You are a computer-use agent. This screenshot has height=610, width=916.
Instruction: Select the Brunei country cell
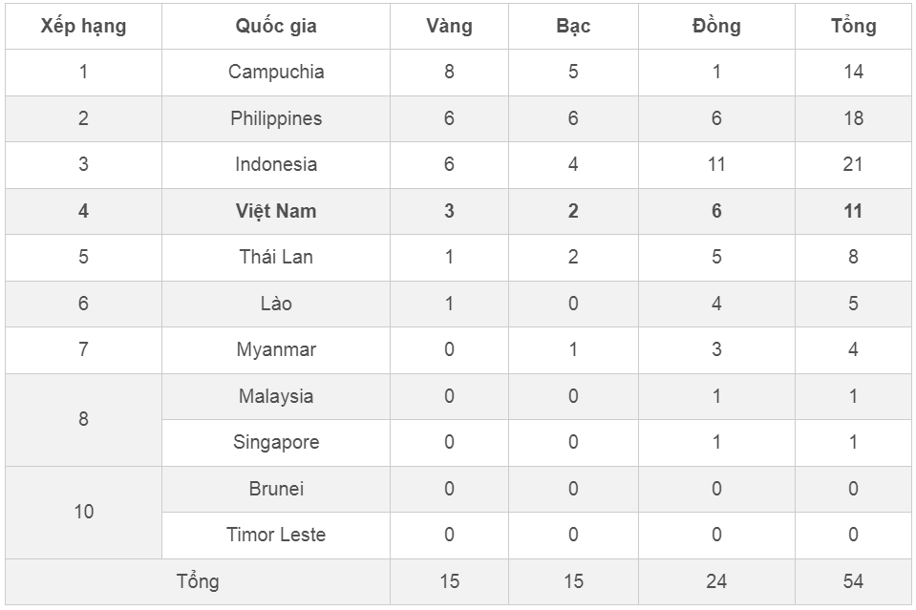[276, 489]
